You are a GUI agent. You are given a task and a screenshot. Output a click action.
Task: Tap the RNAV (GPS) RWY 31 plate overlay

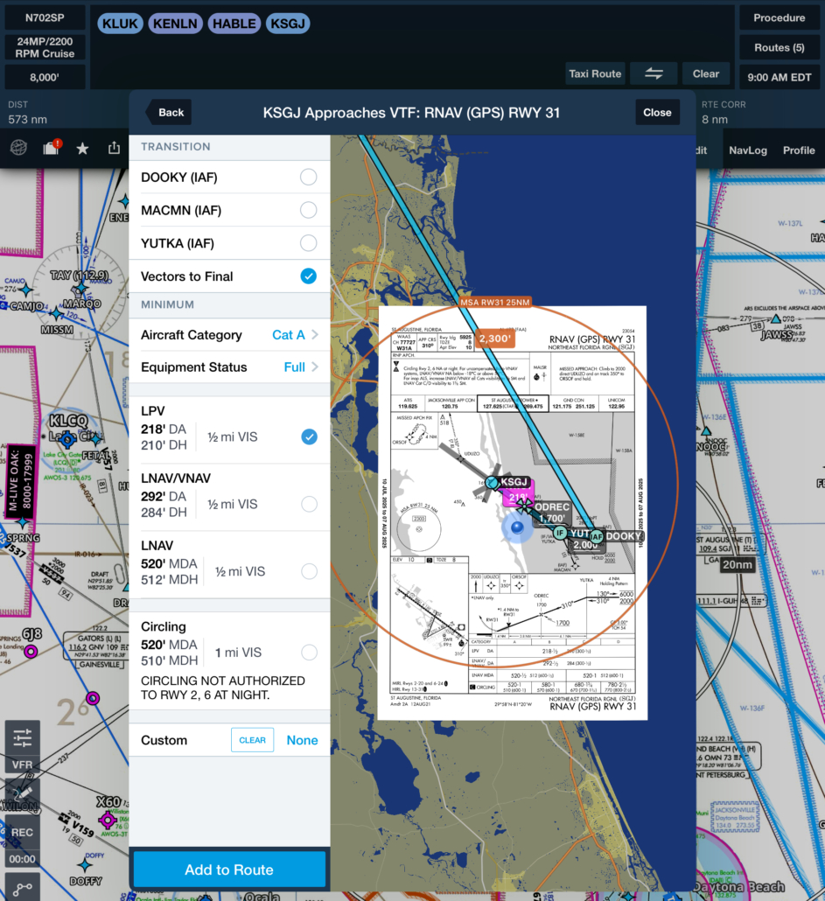coord(513,513)
